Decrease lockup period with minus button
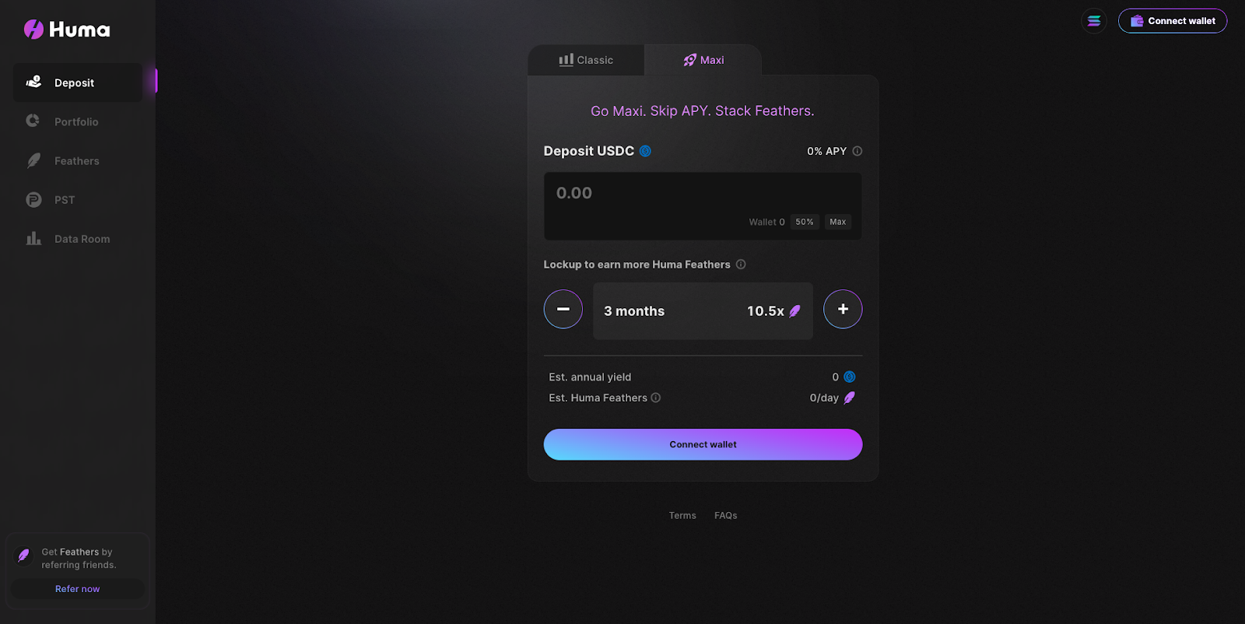The width and height of the screenshot is (1245, 624). 563,309
